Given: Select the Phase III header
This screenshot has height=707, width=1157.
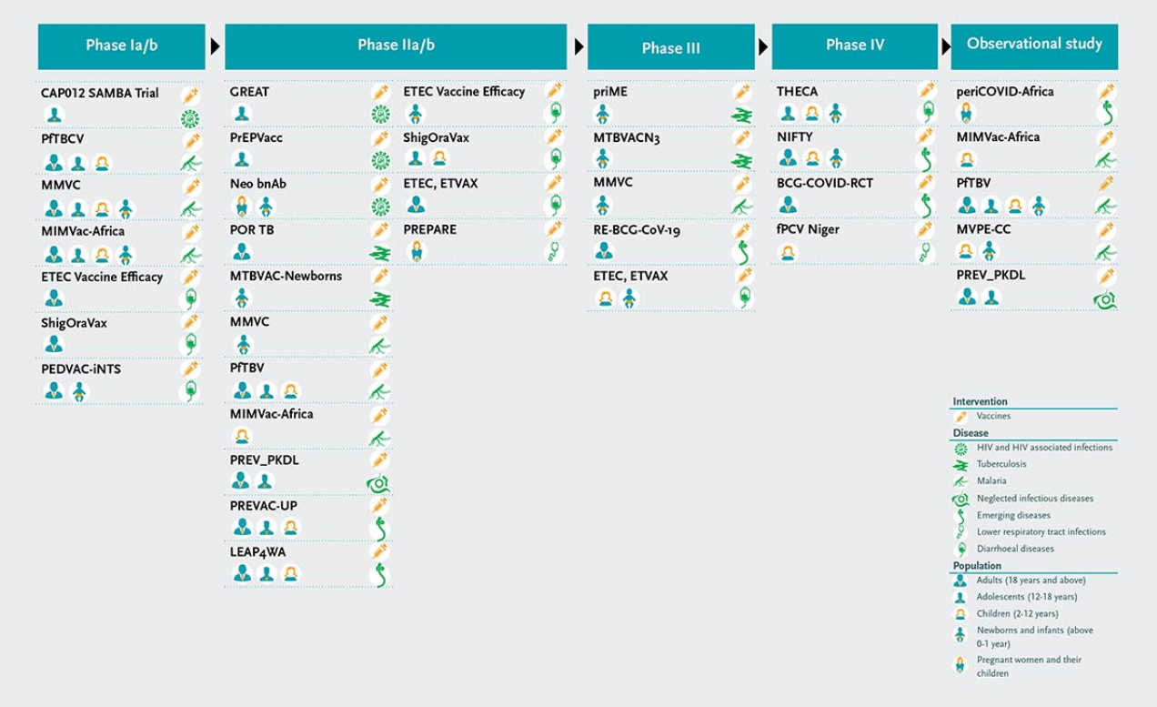Looking at the screenshot, I should [671, 46].
